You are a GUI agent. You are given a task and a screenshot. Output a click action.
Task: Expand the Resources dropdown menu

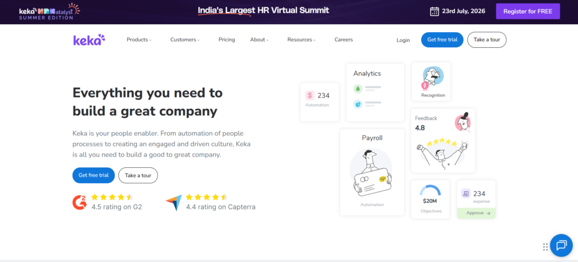(x=301, y=40)
